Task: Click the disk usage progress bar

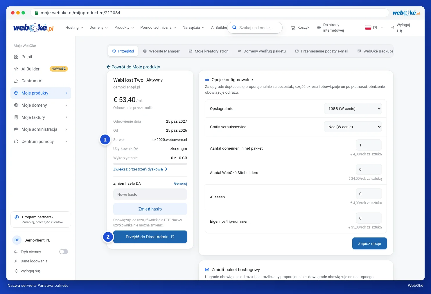Action: tap(150, 164)
